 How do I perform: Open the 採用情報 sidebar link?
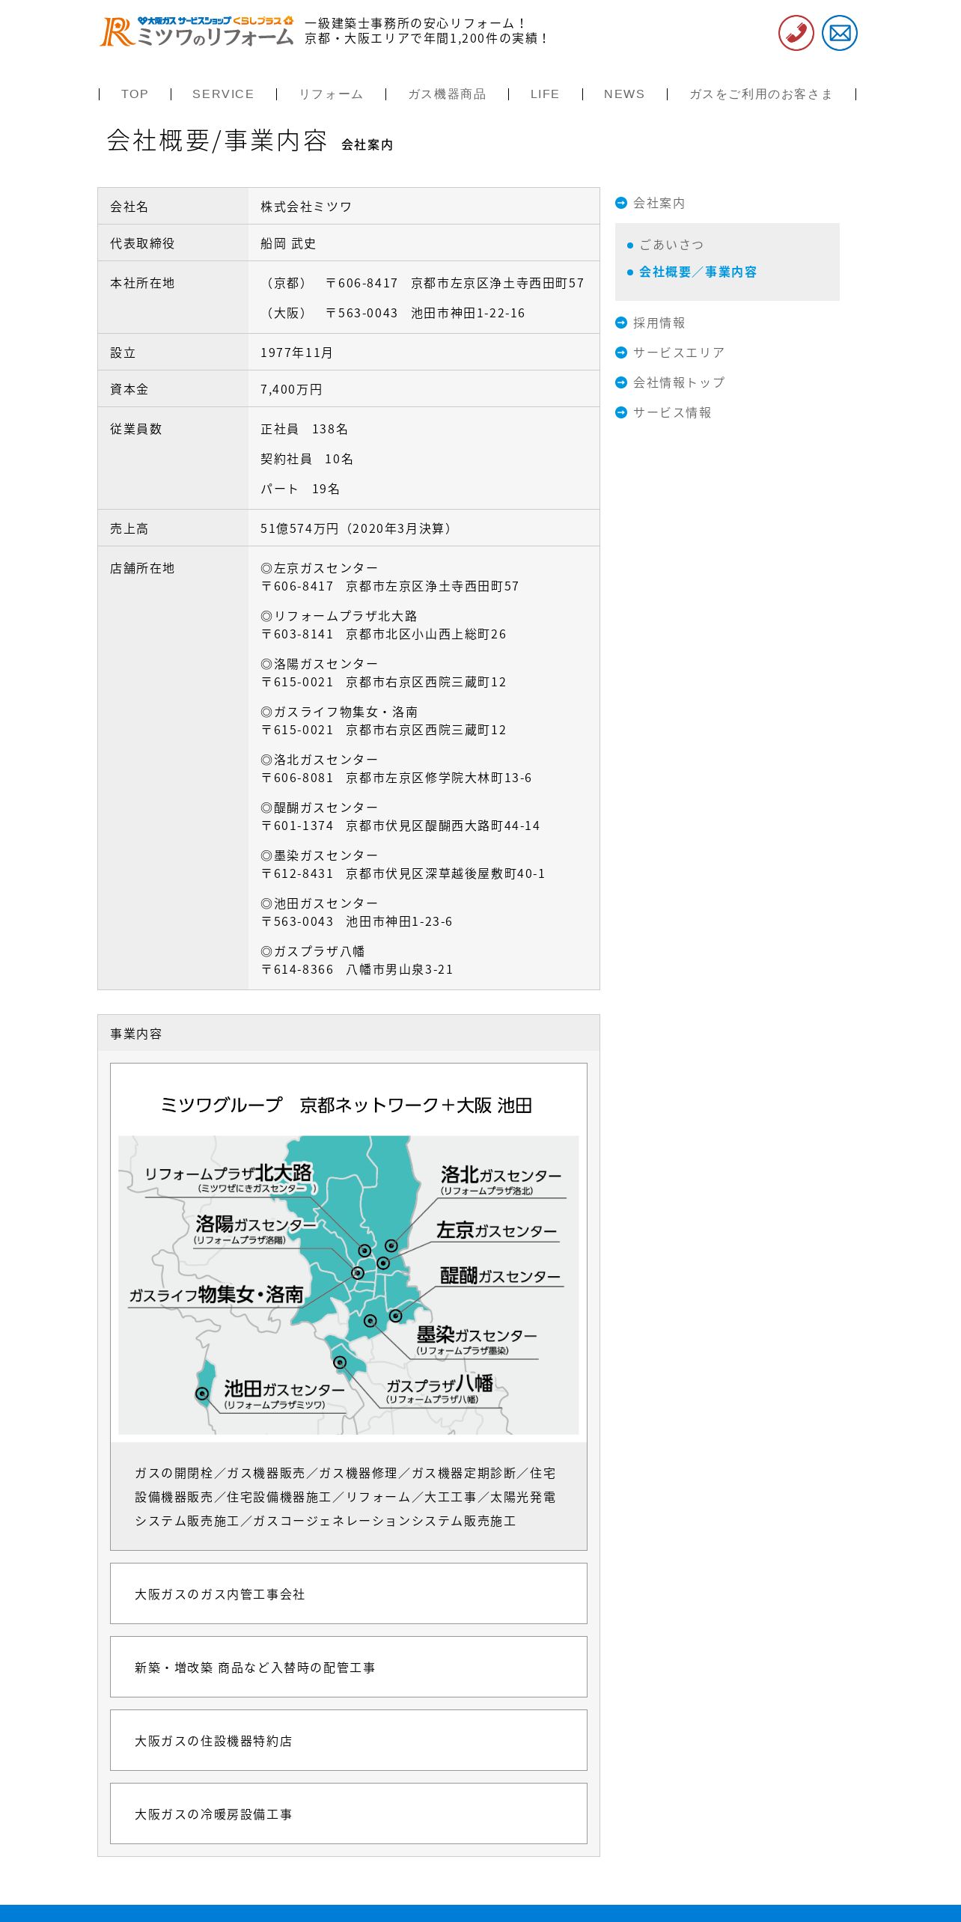(x=659, y=323)
